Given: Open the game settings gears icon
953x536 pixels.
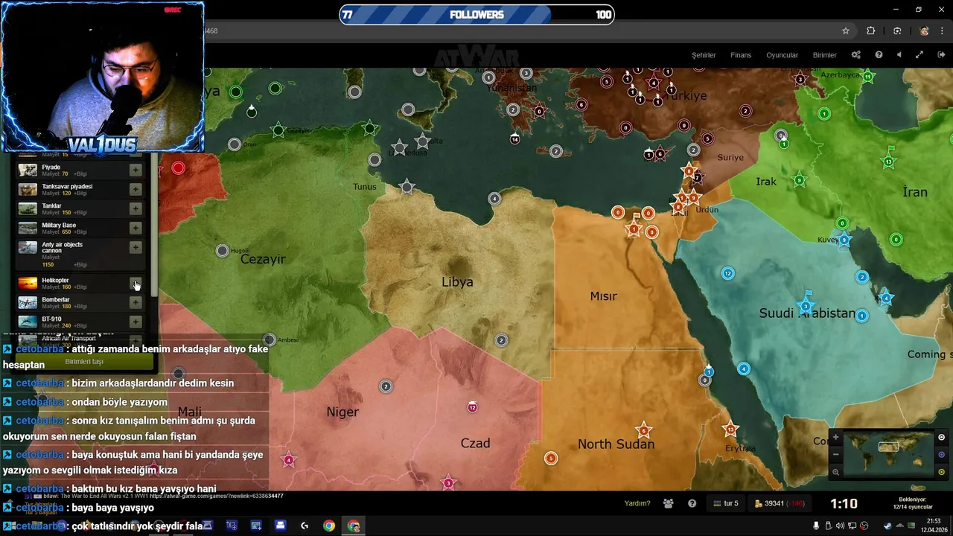Looking at the screenshot, I should [x=856, y=54].
